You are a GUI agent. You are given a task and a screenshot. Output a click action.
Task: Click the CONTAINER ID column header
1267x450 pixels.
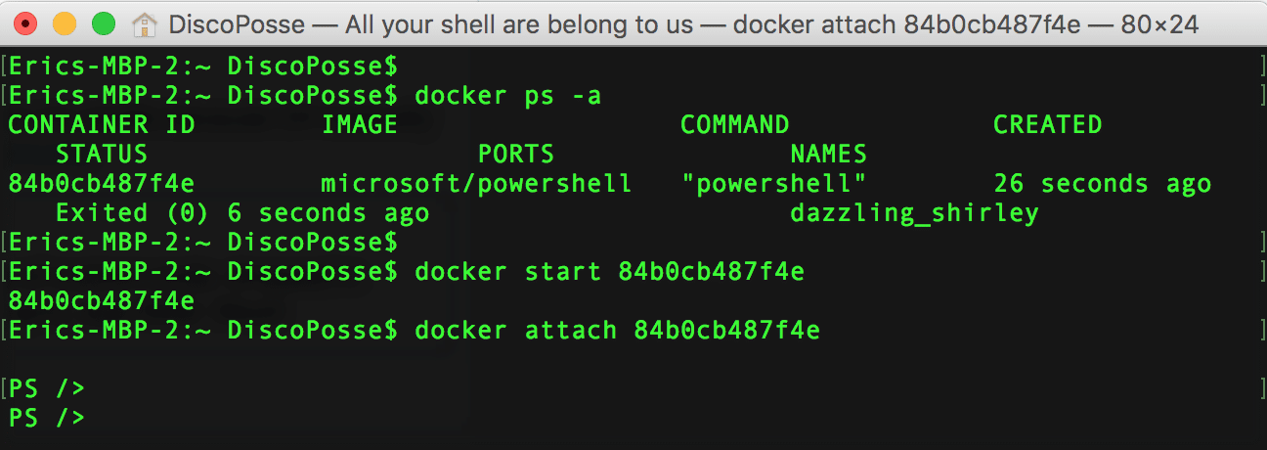point(102,125)
